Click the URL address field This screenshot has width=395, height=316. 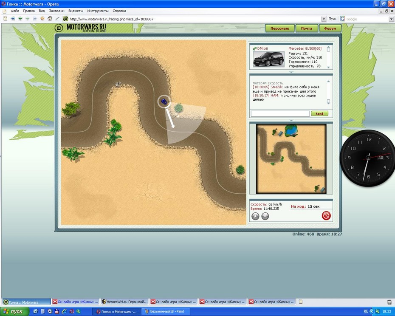pyautogui.click(x=195, y=19)
